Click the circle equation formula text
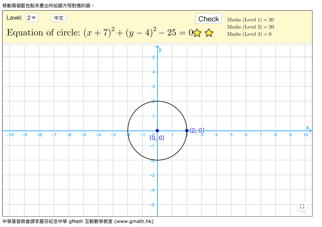This screenshot has height=227, width=322. (x=138, y=33)
